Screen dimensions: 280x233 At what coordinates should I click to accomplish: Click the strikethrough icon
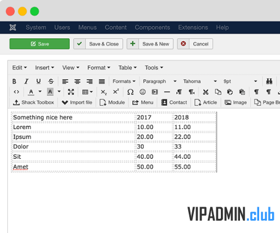[x=51, y=81]
